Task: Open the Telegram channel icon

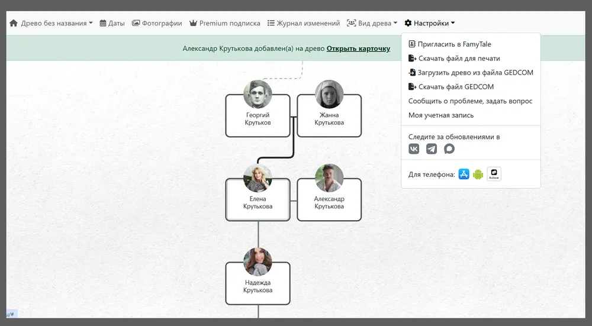Action: 432,149
